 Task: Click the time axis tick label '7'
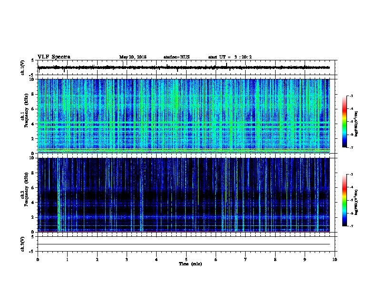[x=246, y=260]
